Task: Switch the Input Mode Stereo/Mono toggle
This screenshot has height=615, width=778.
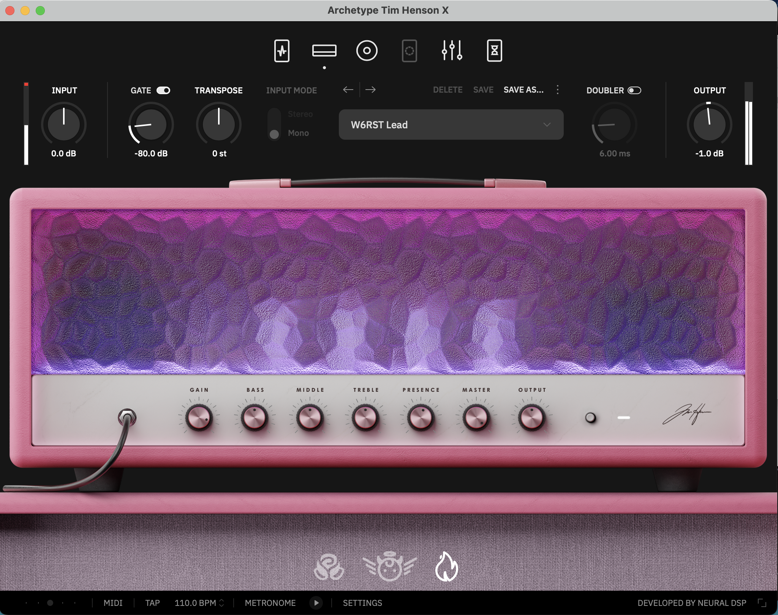Action: point(274,124)
